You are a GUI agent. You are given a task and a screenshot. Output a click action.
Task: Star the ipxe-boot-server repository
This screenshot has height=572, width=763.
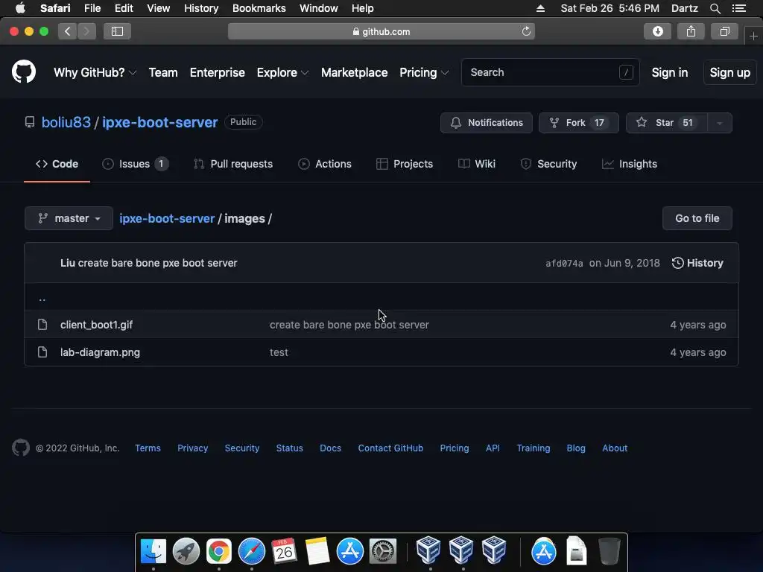point(666,123)
